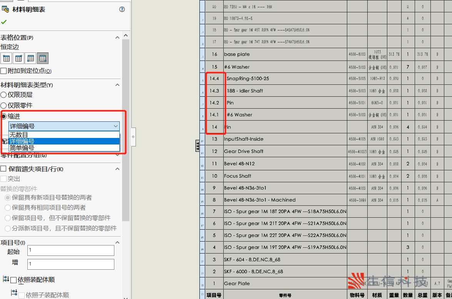452x299 pixels.
Task: Select the top-left table anchor icon
Action: 7,58
